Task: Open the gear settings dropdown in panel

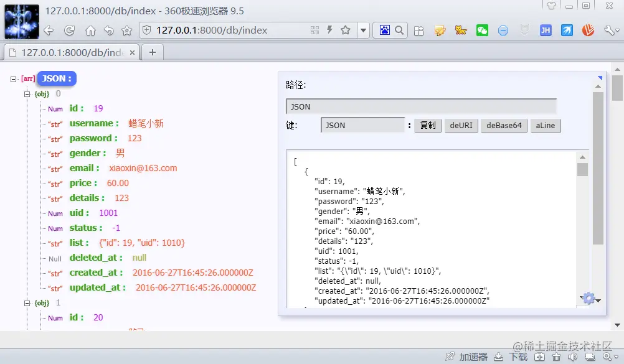Action: pyautogui.click(x=590, y=299)
